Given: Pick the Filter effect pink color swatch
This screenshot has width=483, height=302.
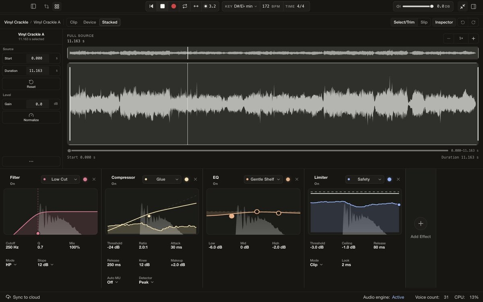Looking at the screenshot, I should pos(85,179).
